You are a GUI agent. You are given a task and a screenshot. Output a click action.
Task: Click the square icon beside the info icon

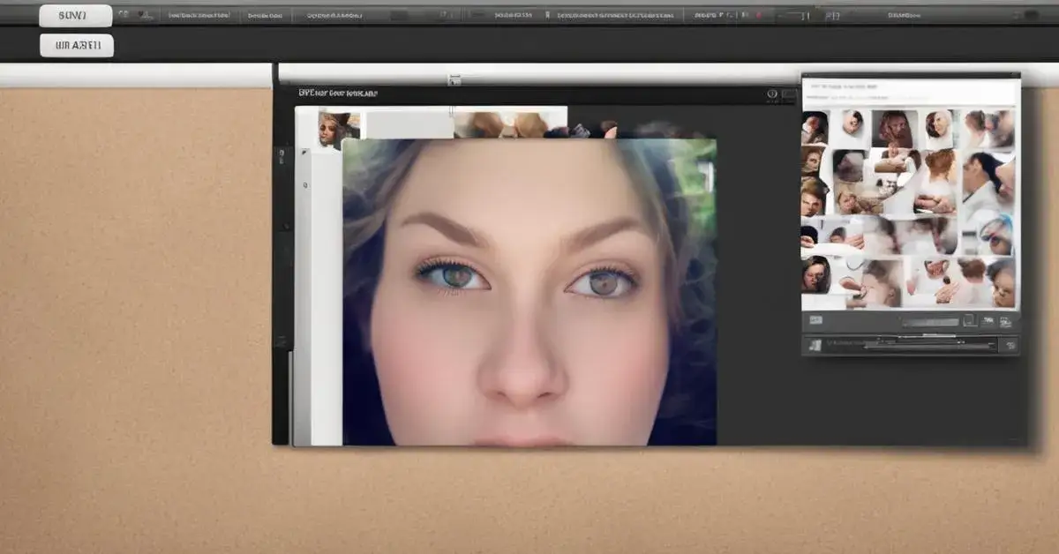(x=789, y=95)
